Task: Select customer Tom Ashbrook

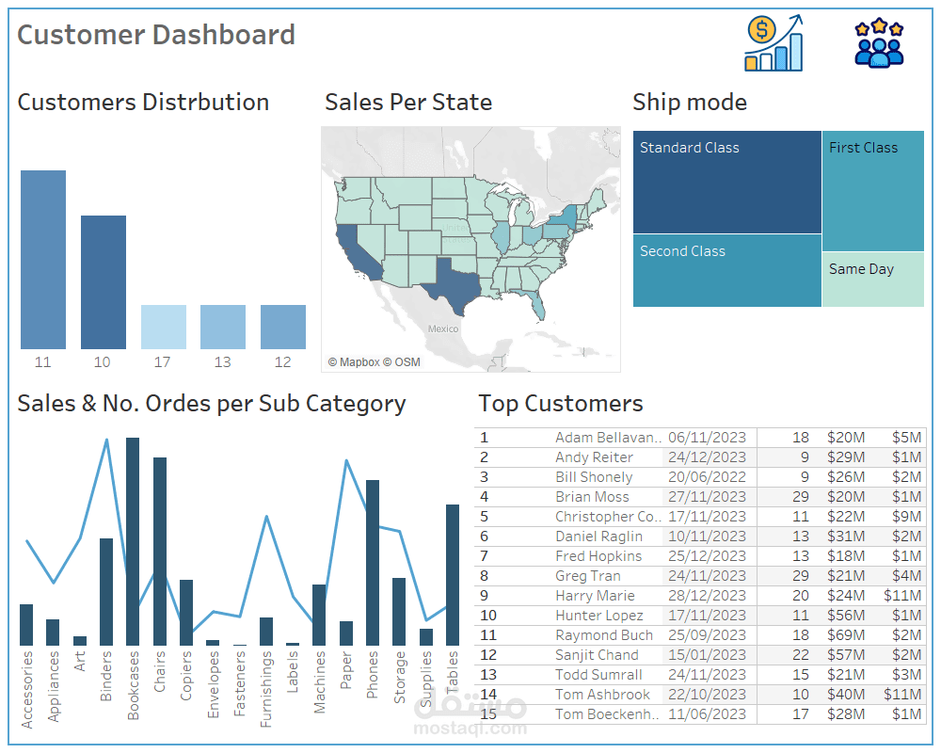Action: 602,695
